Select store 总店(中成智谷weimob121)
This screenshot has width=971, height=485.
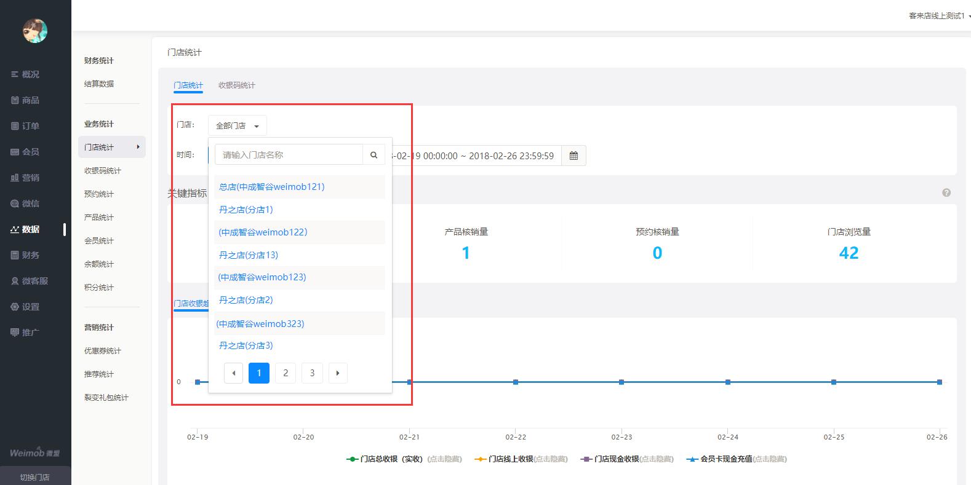pyautogui.click(x=271, y=187)
